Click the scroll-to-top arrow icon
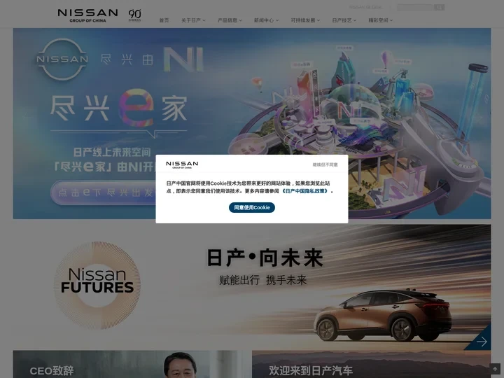This screenshot has height=378, width=504. 495,369
